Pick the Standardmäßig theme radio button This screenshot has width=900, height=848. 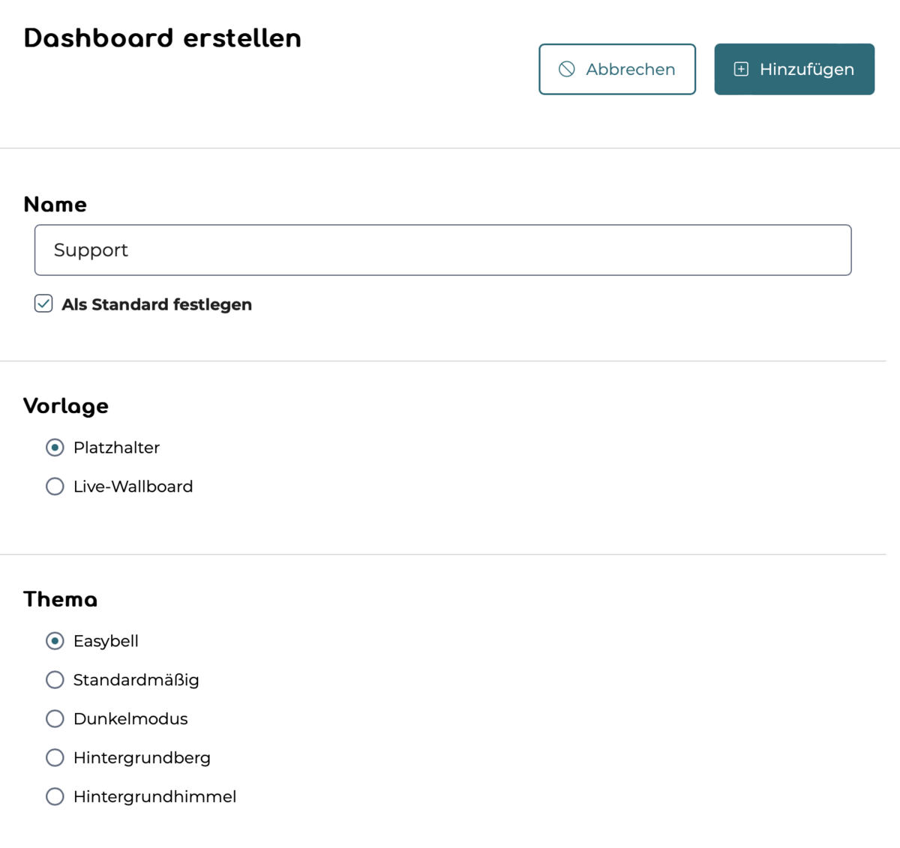click(55, 680)
